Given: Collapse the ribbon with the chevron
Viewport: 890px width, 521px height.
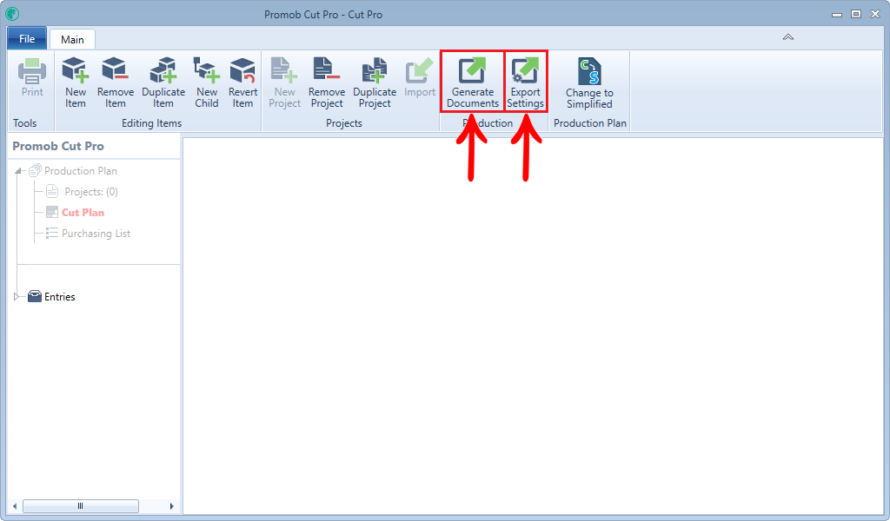Looking at the screenshot, I should click(x=787, y=36).
